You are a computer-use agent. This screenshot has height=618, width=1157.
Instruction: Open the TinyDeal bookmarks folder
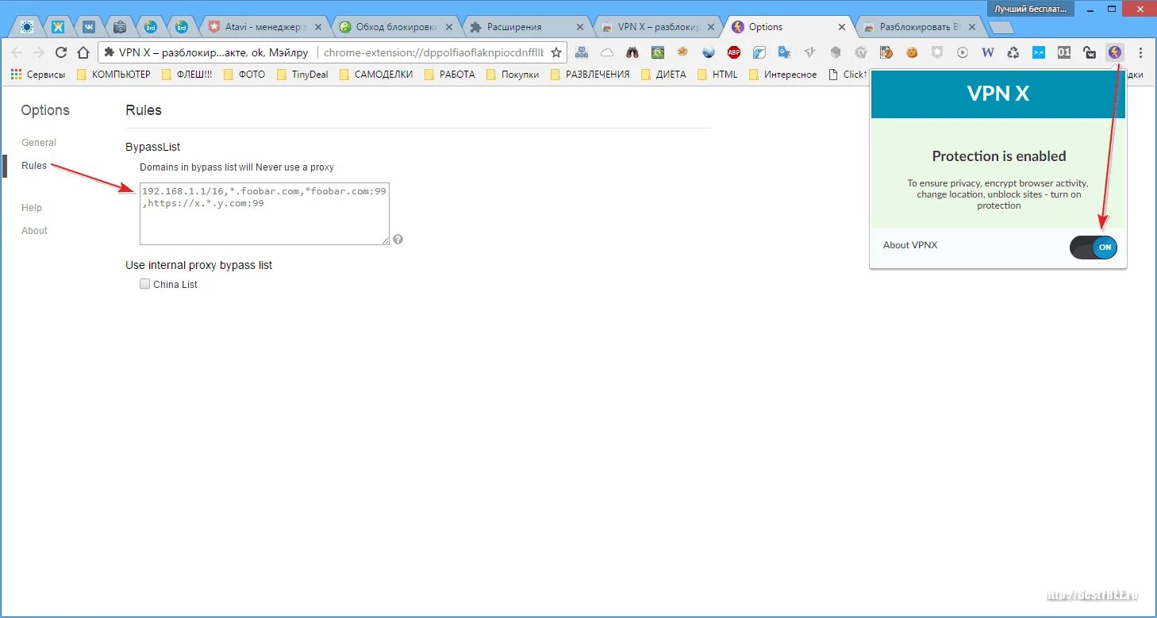coord(303,75)
